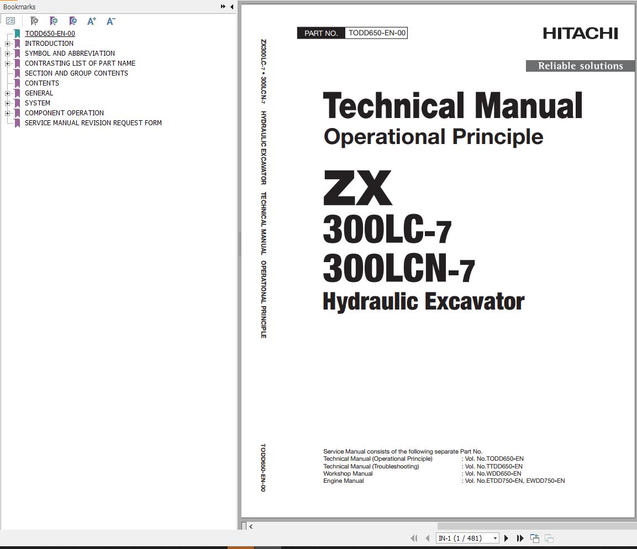Open the bookmarks options menu icon
Image resolution: width=637 pixels, height=549 pixels.
click(x=10, y=21)
